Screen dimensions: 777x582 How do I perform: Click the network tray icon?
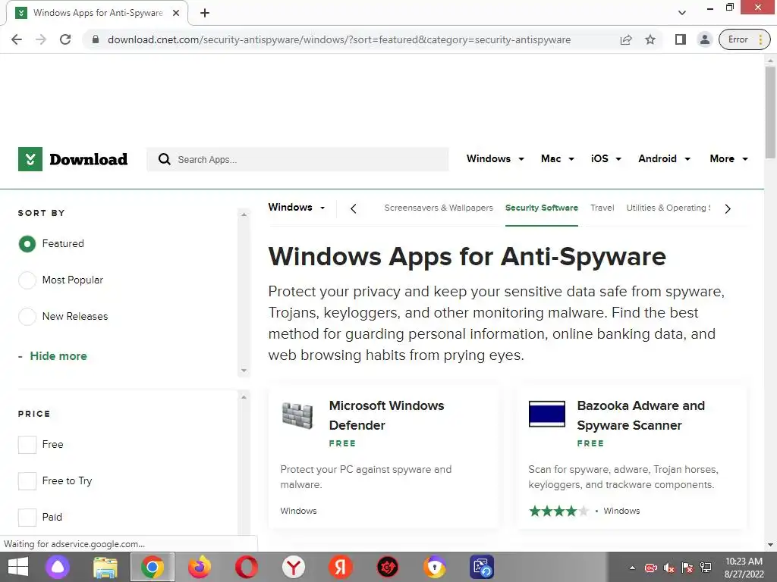(706, 568)
